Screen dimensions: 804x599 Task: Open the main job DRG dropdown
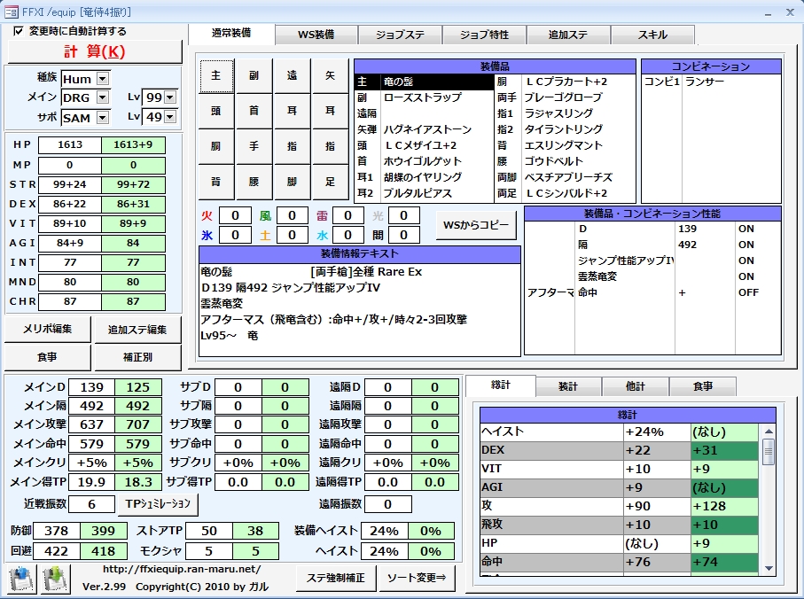pyautogui.click(x=103, y=97)
